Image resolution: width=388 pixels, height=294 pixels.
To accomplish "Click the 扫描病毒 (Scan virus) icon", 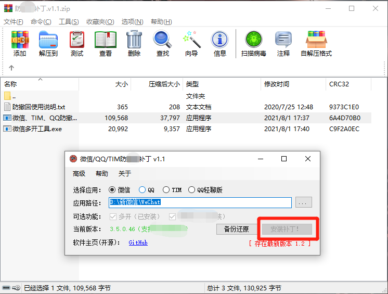I will pyautogui.click(x=254, y=40).
